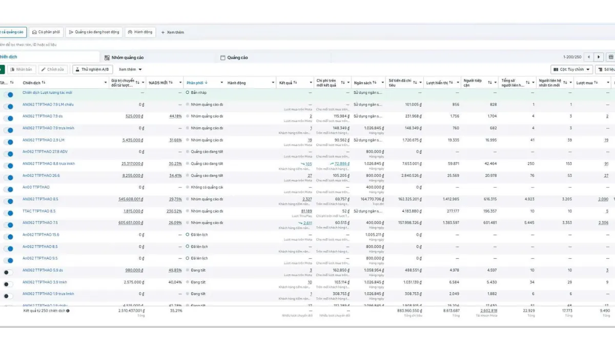Open campaign AN062 TTPTHAO 1.9 trưa lmkh
The height and width of the screenshot is (346, 615).
(48, 294)
